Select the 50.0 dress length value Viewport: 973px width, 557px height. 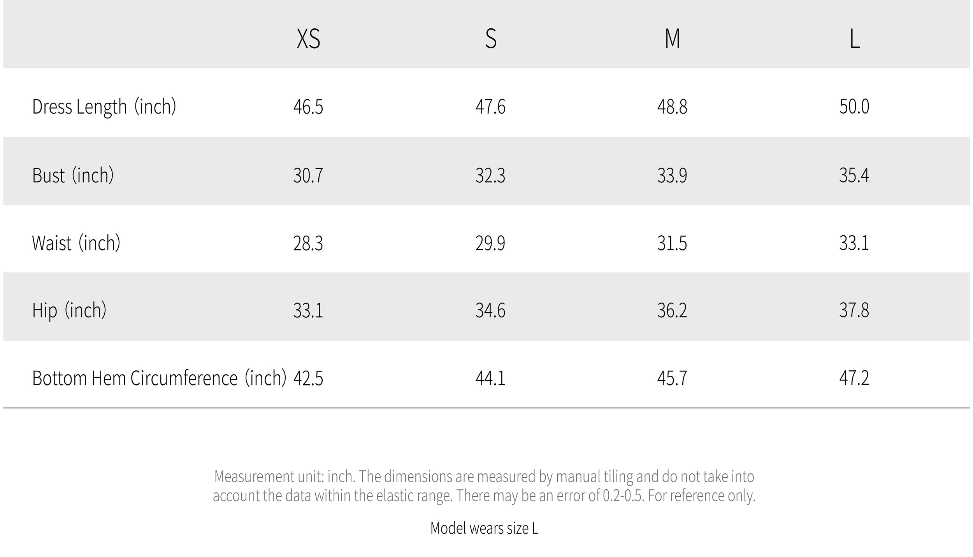(854, 107)
